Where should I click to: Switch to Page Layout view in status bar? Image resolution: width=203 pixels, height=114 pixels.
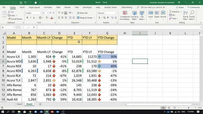169,108
